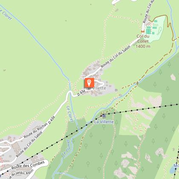The image size is (179, 179).
Task: Select the green tennis courts at Col du Collet
Action: click(x=149, y=30)
